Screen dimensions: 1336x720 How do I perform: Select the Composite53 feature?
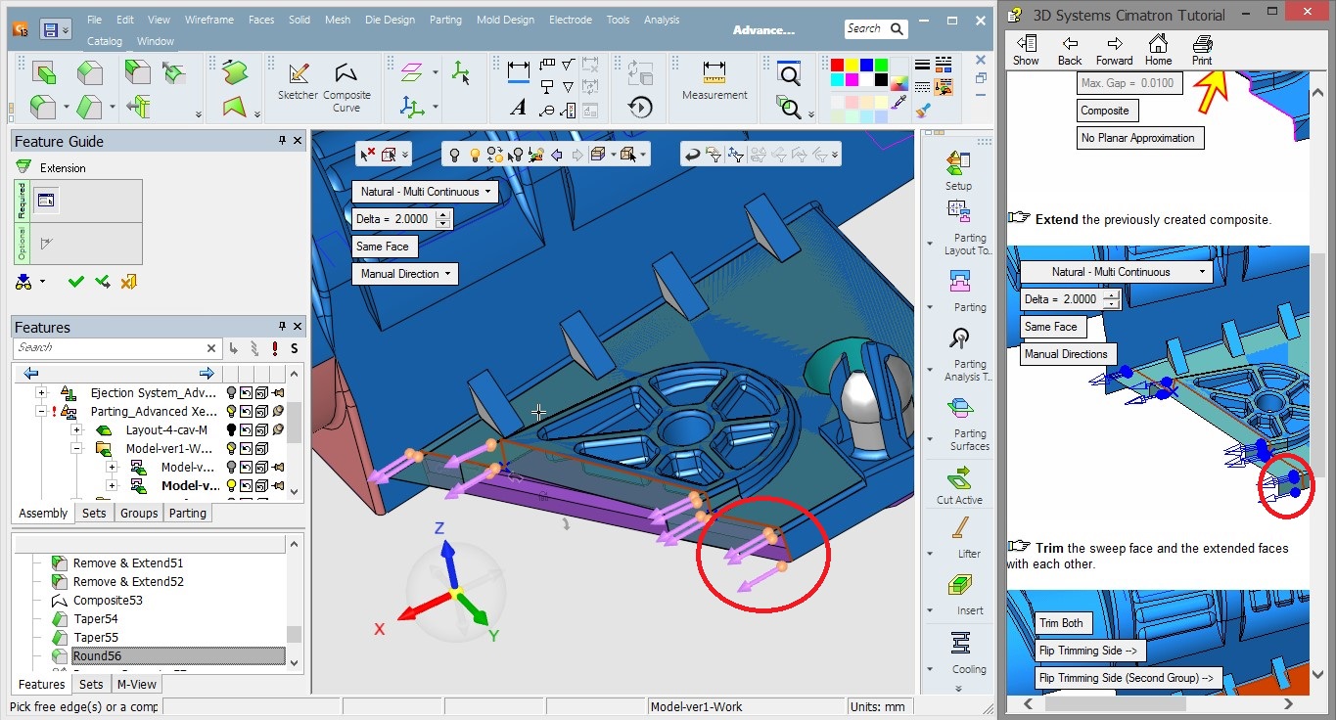[108, 600]
